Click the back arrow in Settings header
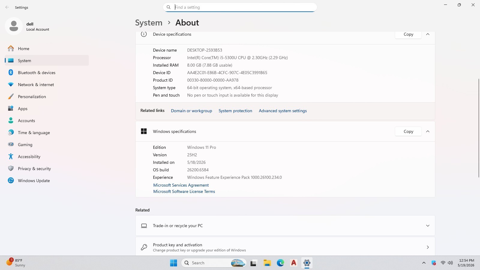Screen dimensions: 480x270 (7, 7)
